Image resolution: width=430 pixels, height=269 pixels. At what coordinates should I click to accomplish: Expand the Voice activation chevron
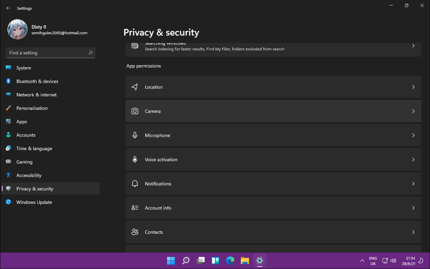pos(414,160)
